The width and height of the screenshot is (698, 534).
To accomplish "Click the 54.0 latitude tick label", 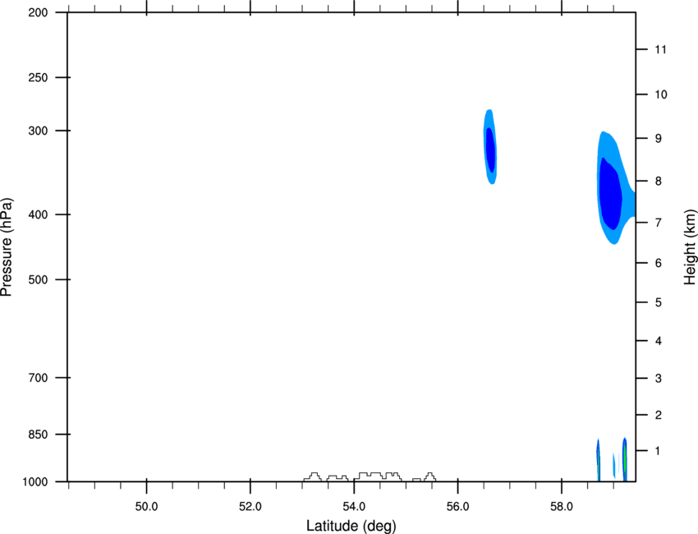I will click(x=354, y=507).
